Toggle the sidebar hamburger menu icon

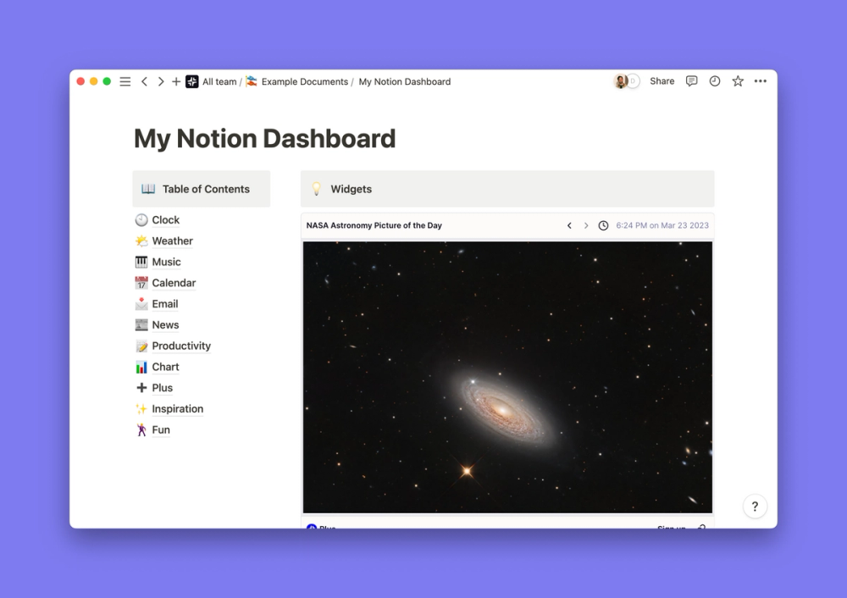[x=125, y=81]
